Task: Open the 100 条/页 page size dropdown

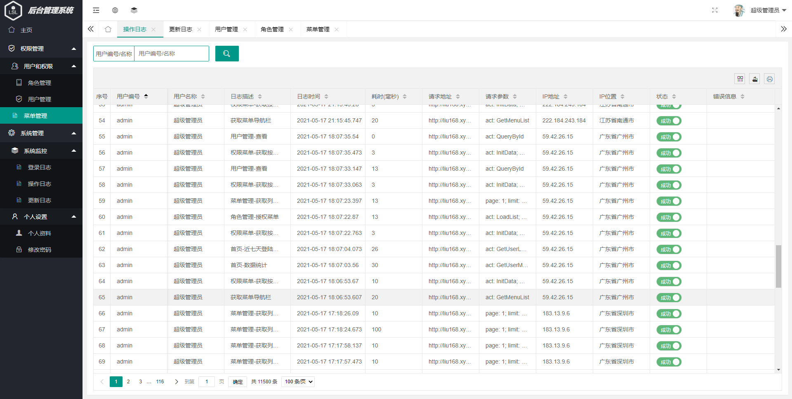Action: pos(298,382)
